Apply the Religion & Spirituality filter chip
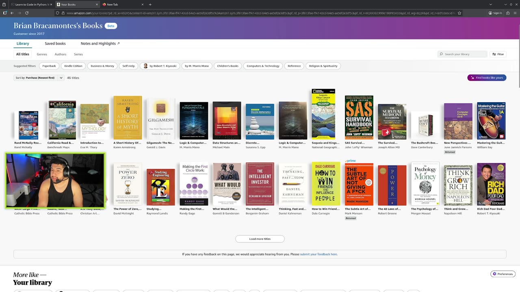This screenshot has height=292, width=520. pos(323,66)
